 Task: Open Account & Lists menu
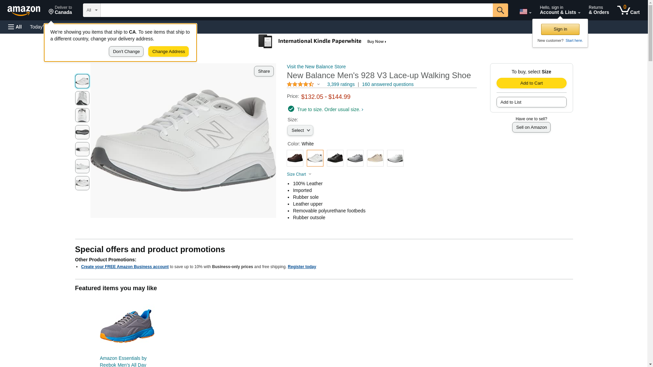click(x=560, y=10)
